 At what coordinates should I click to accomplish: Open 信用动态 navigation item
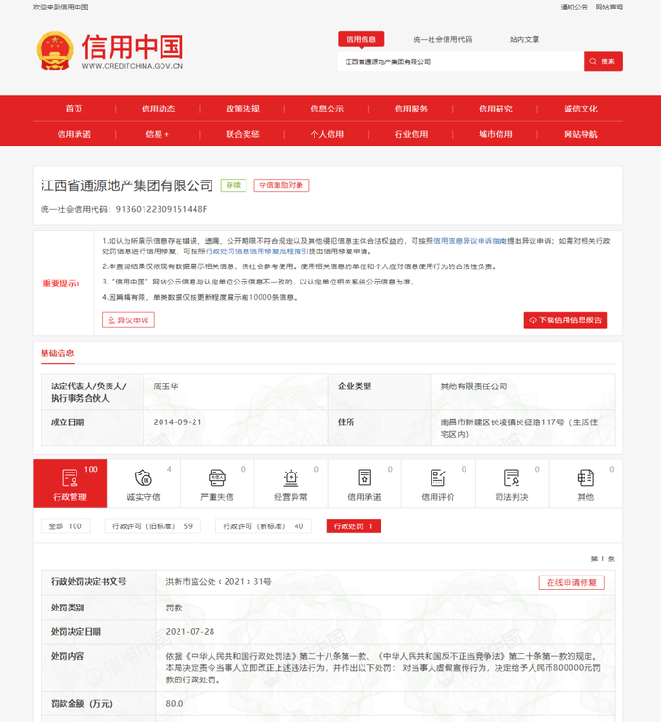[158, 109]
